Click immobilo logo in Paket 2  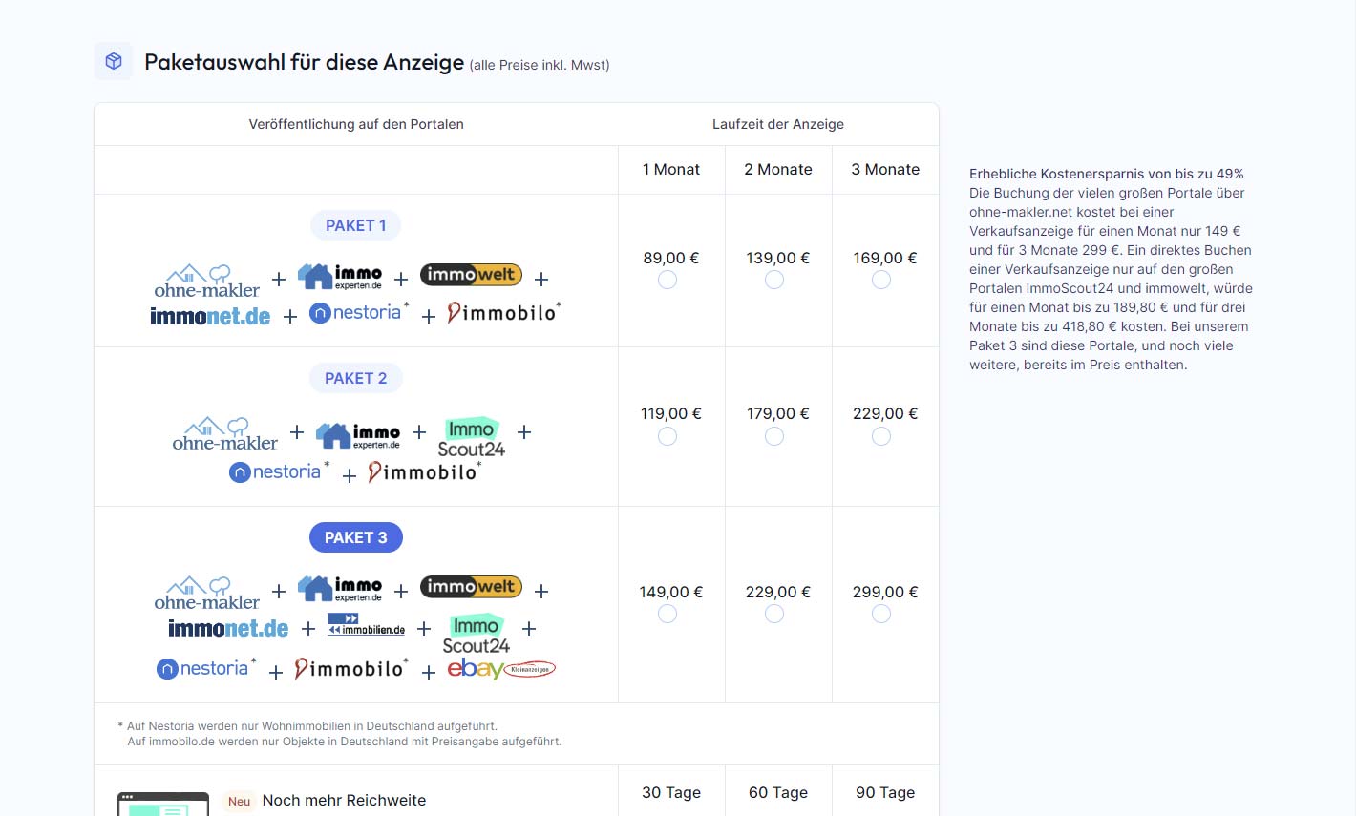[425, 471]
